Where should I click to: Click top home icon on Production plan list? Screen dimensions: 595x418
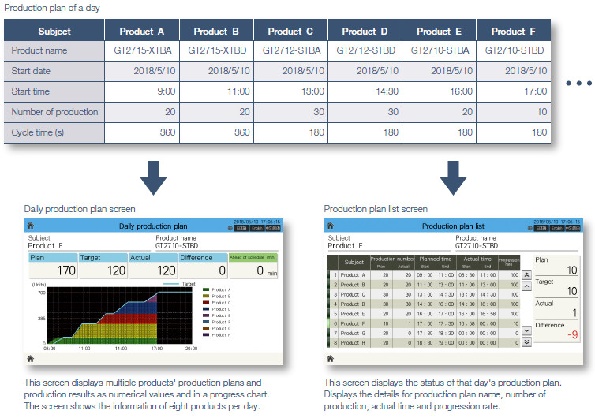click(330, 226)
